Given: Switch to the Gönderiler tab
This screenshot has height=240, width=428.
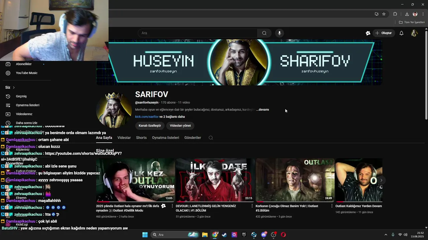Looking at the screenshot, I should click(x=193, y=138).
